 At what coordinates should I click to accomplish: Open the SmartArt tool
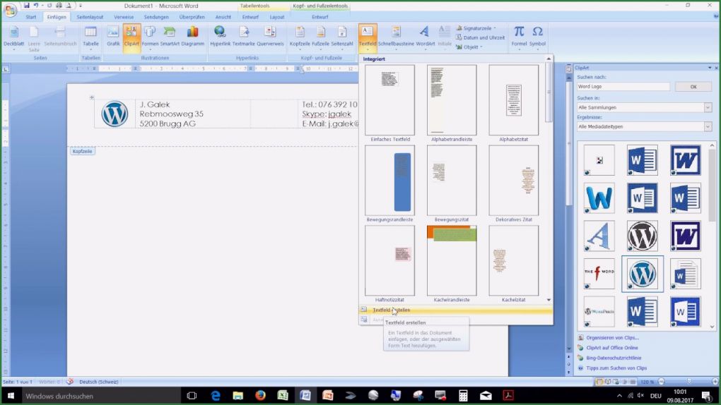tap(170, 35)
